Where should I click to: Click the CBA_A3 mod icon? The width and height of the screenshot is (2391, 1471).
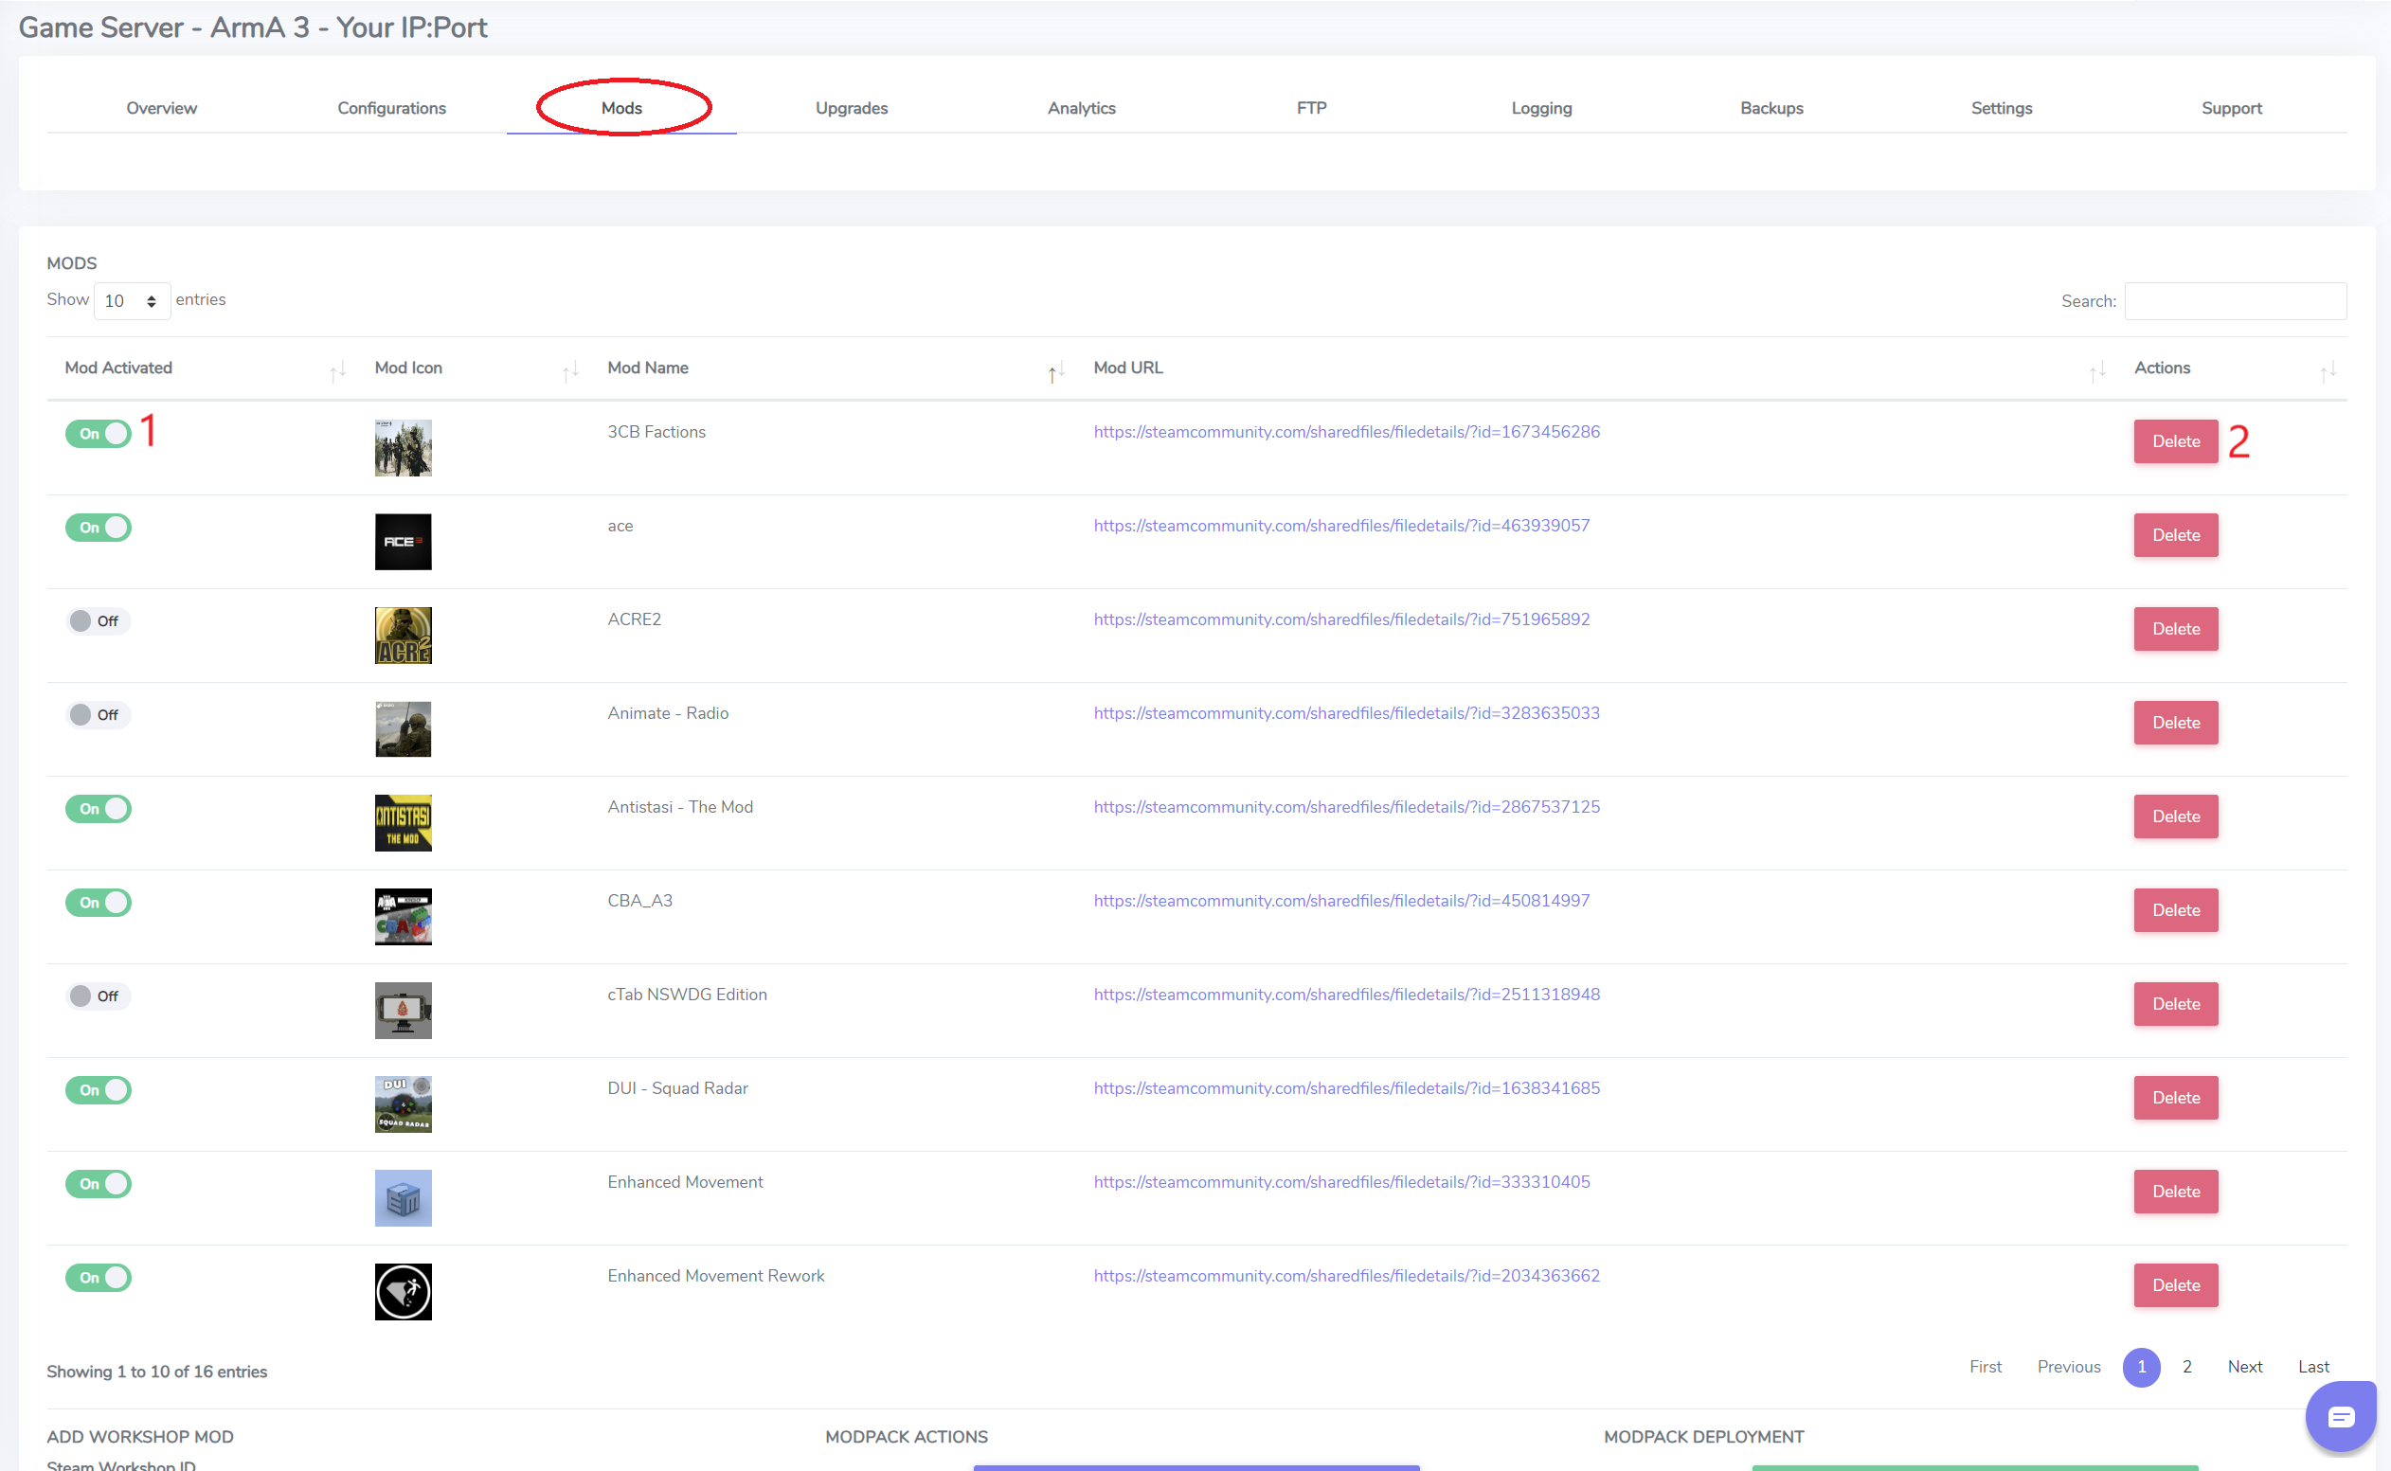click(x=403, y=917)
